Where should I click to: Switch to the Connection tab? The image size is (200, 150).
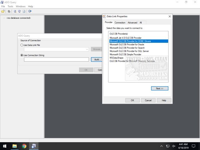(x=120, y=22)
